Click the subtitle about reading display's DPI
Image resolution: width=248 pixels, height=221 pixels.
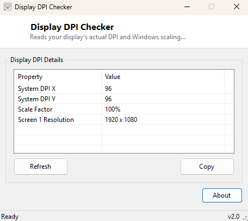108,37
